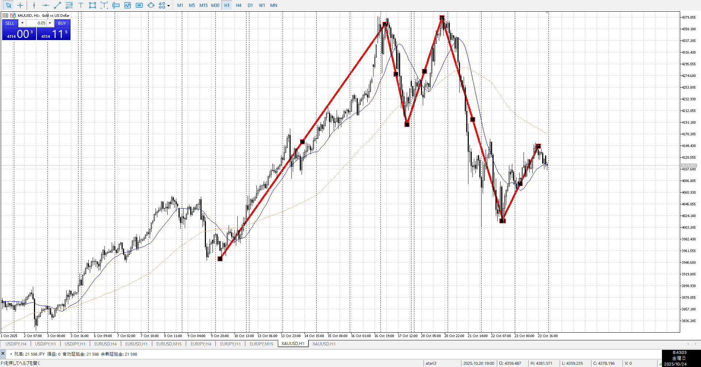Click the BUY button
701x367 pixels.
[62, 23]
